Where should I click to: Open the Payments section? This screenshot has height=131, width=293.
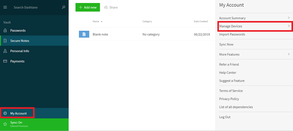[34, 61]
